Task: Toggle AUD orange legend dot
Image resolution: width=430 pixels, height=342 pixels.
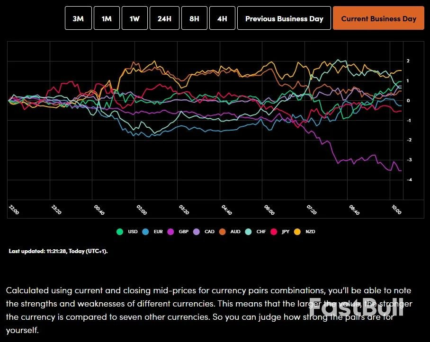Action: tap(223, 232)
